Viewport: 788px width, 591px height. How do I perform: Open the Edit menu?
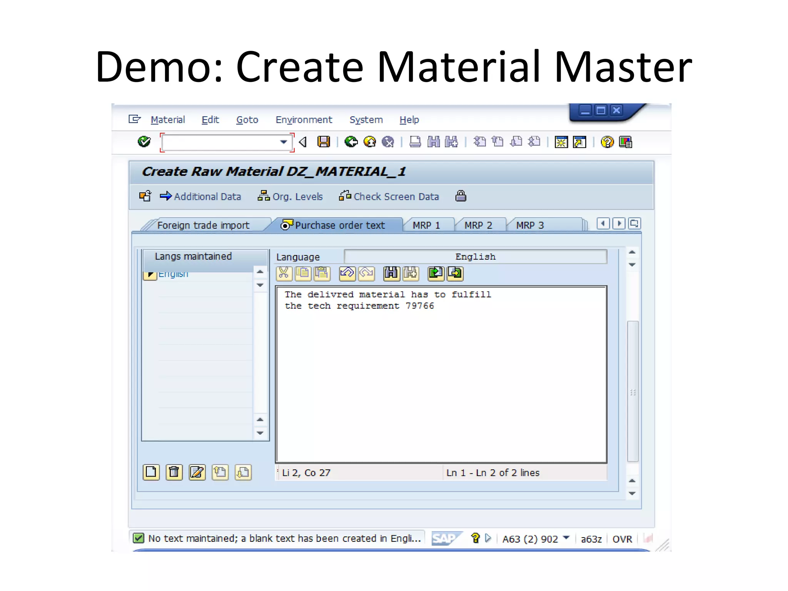(x=210, y=120)
